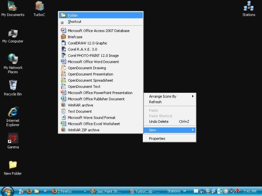The width and height of the screenshot is (262, 196).
Task: Create a Microsoft Office Excel Worksheet
Action: coord(101,124)
